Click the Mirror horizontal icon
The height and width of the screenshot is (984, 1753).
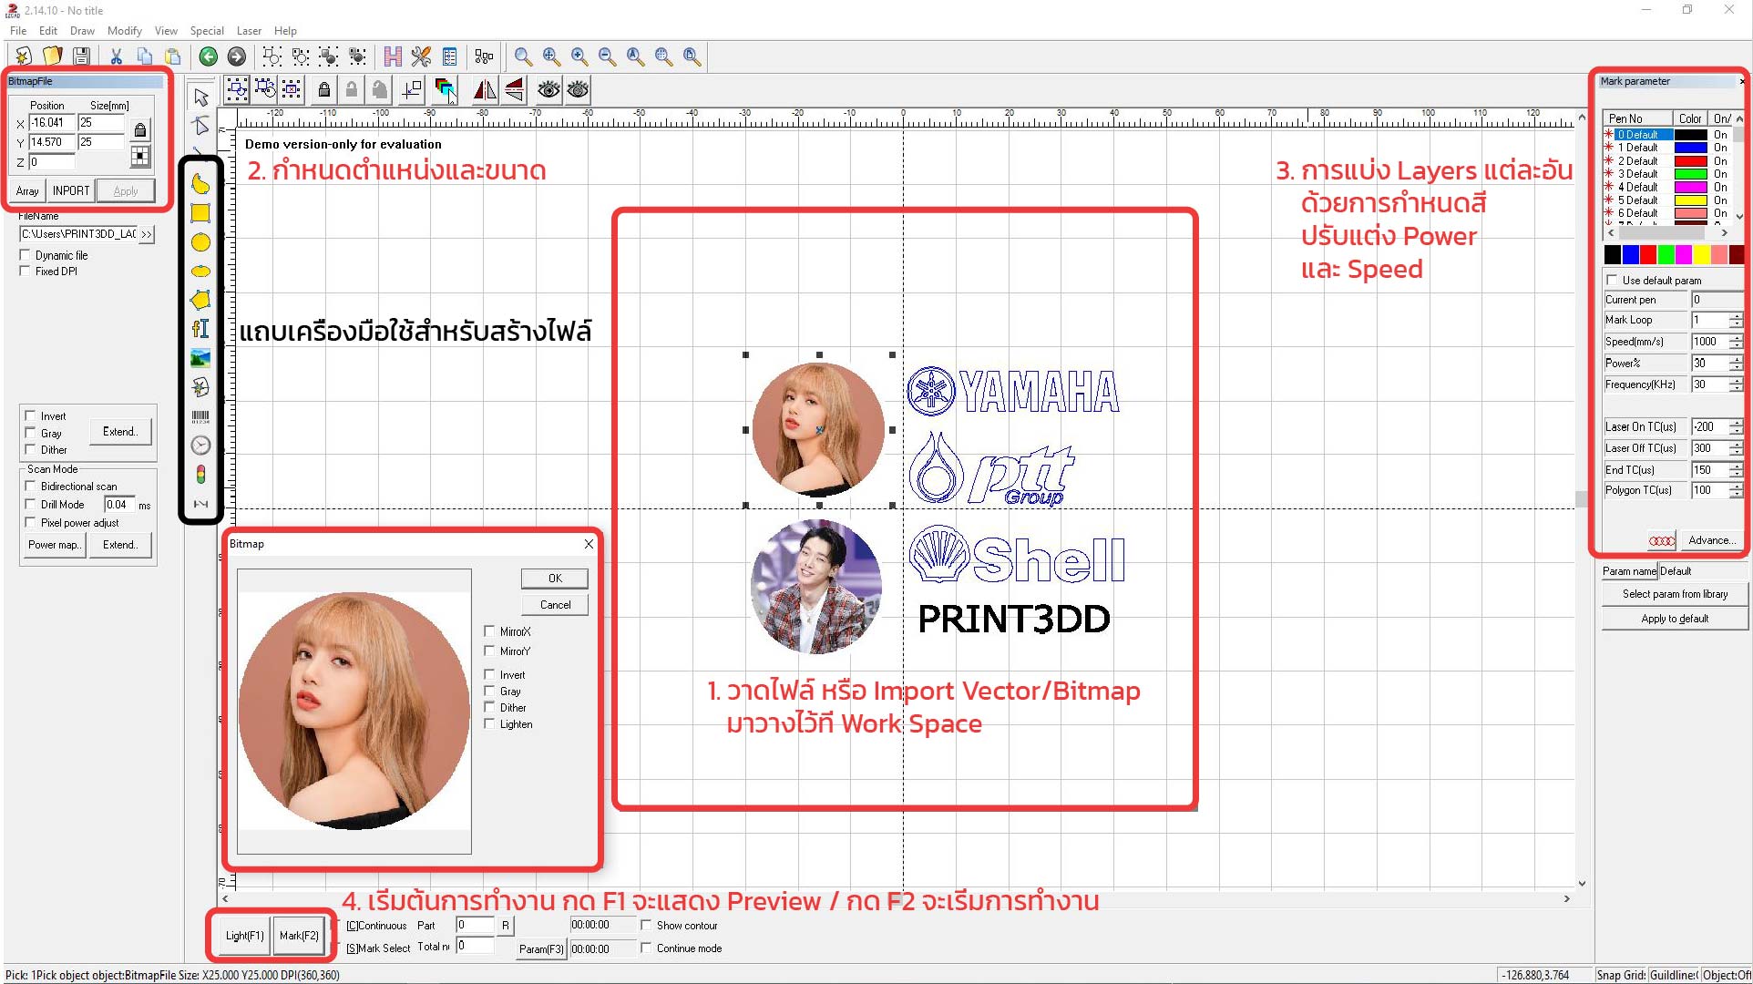tap(486, 89)
